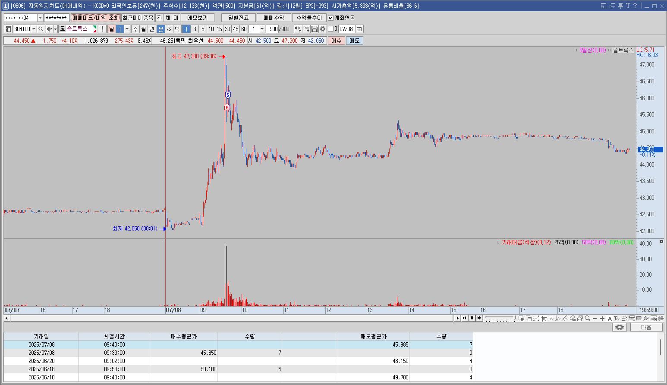Click the date input field 07/08
Screen dimensions: 667x385
tap(346, 29)
